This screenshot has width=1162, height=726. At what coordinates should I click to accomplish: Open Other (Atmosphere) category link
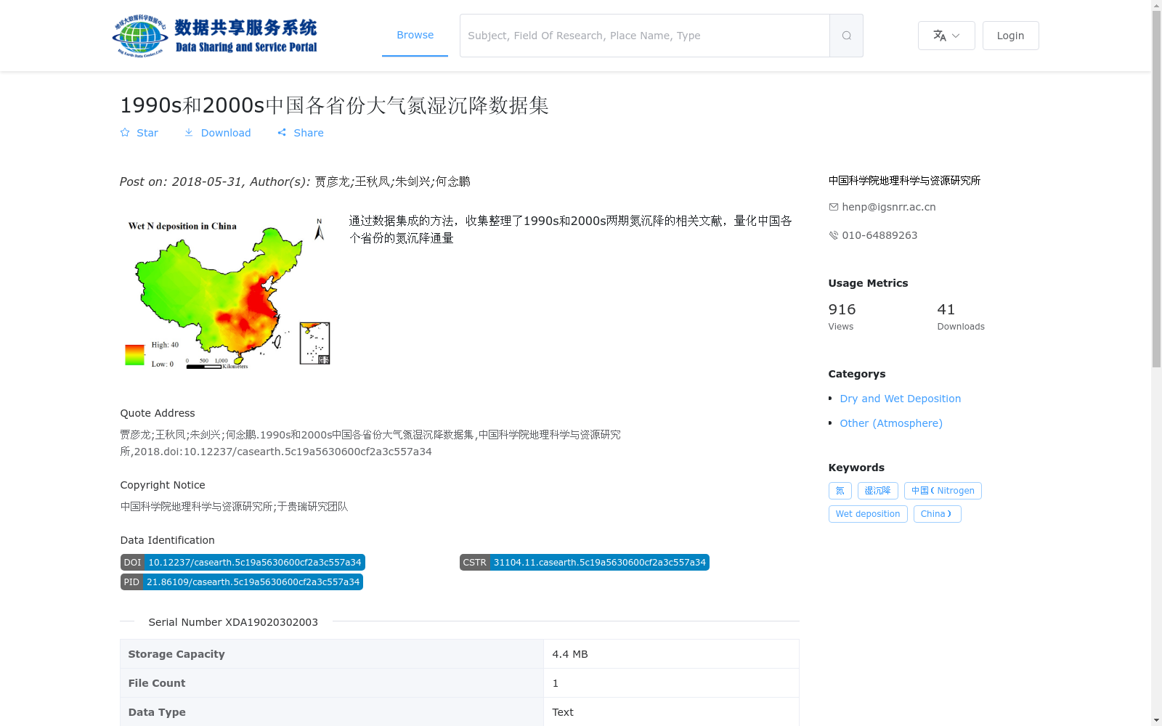(891, 423)
